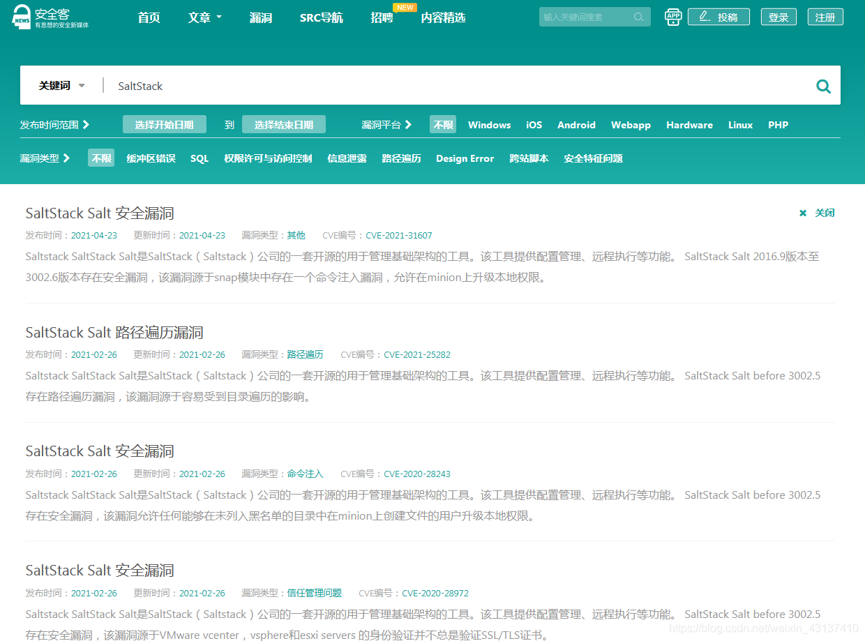Open SaltStack Salt 路径遍历漏洞 title
Viewport: 865px width, 641px height.
coord(114,333)
